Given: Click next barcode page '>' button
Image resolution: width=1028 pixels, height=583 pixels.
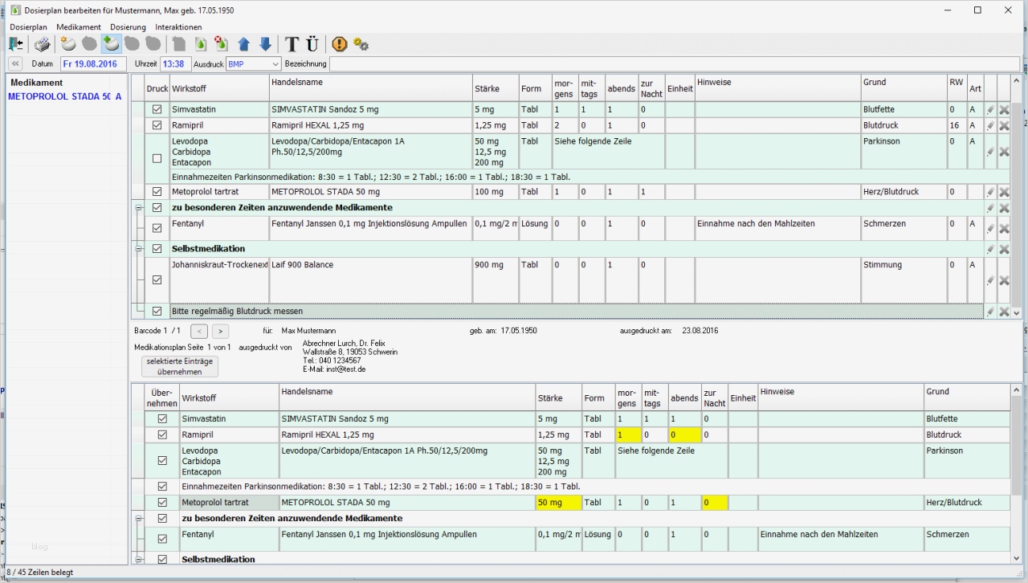Looking at the screenshot, I should point(220,331).
